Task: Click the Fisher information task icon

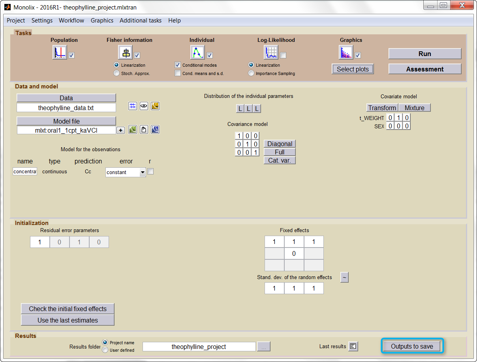Action: [125, 52]
